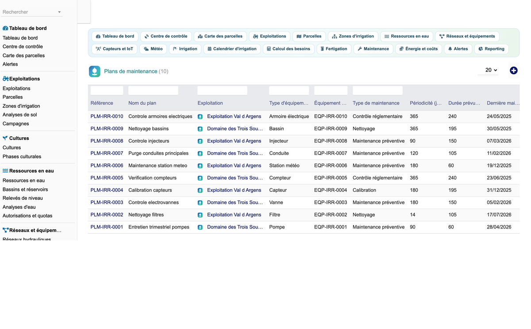
Task: Open Calendrier d'irrigation navigation button
Action: pyautogui.click(x=232, y=49)
